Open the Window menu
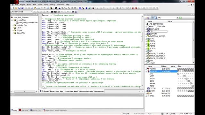This screenshot has width=205, height=115. coord(61,4)
